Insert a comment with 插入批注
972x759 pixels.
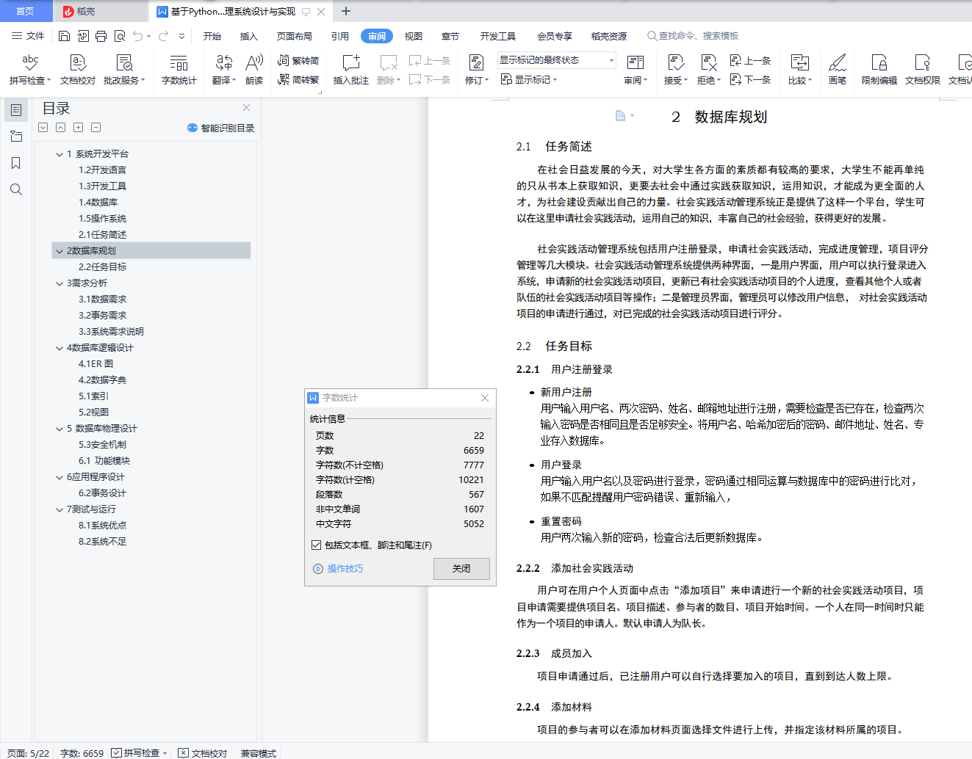351,70
